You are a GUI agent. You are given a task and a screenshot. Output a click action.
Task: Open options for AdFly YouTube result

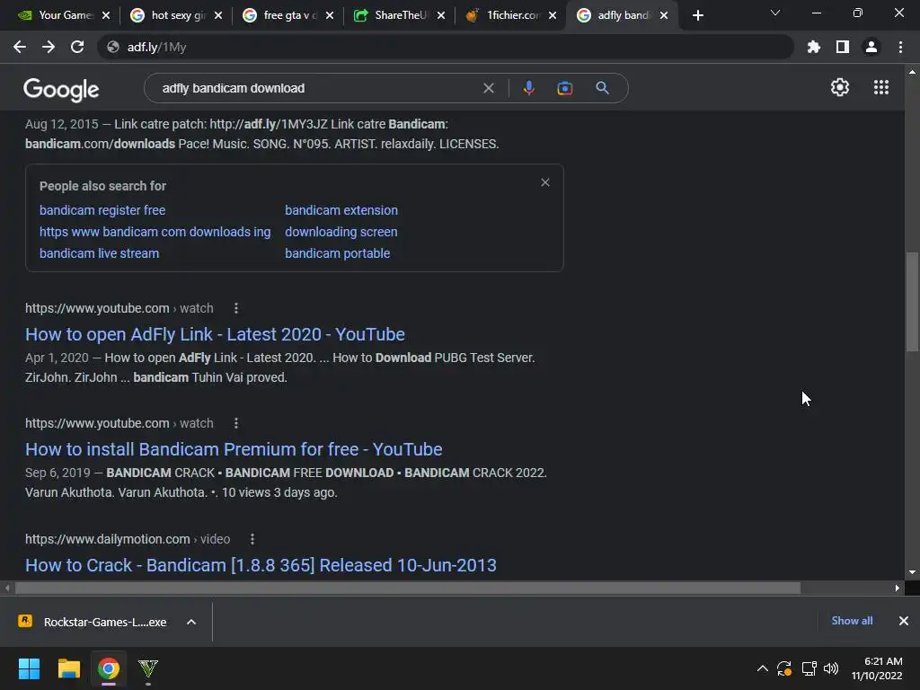pos(236,308)
